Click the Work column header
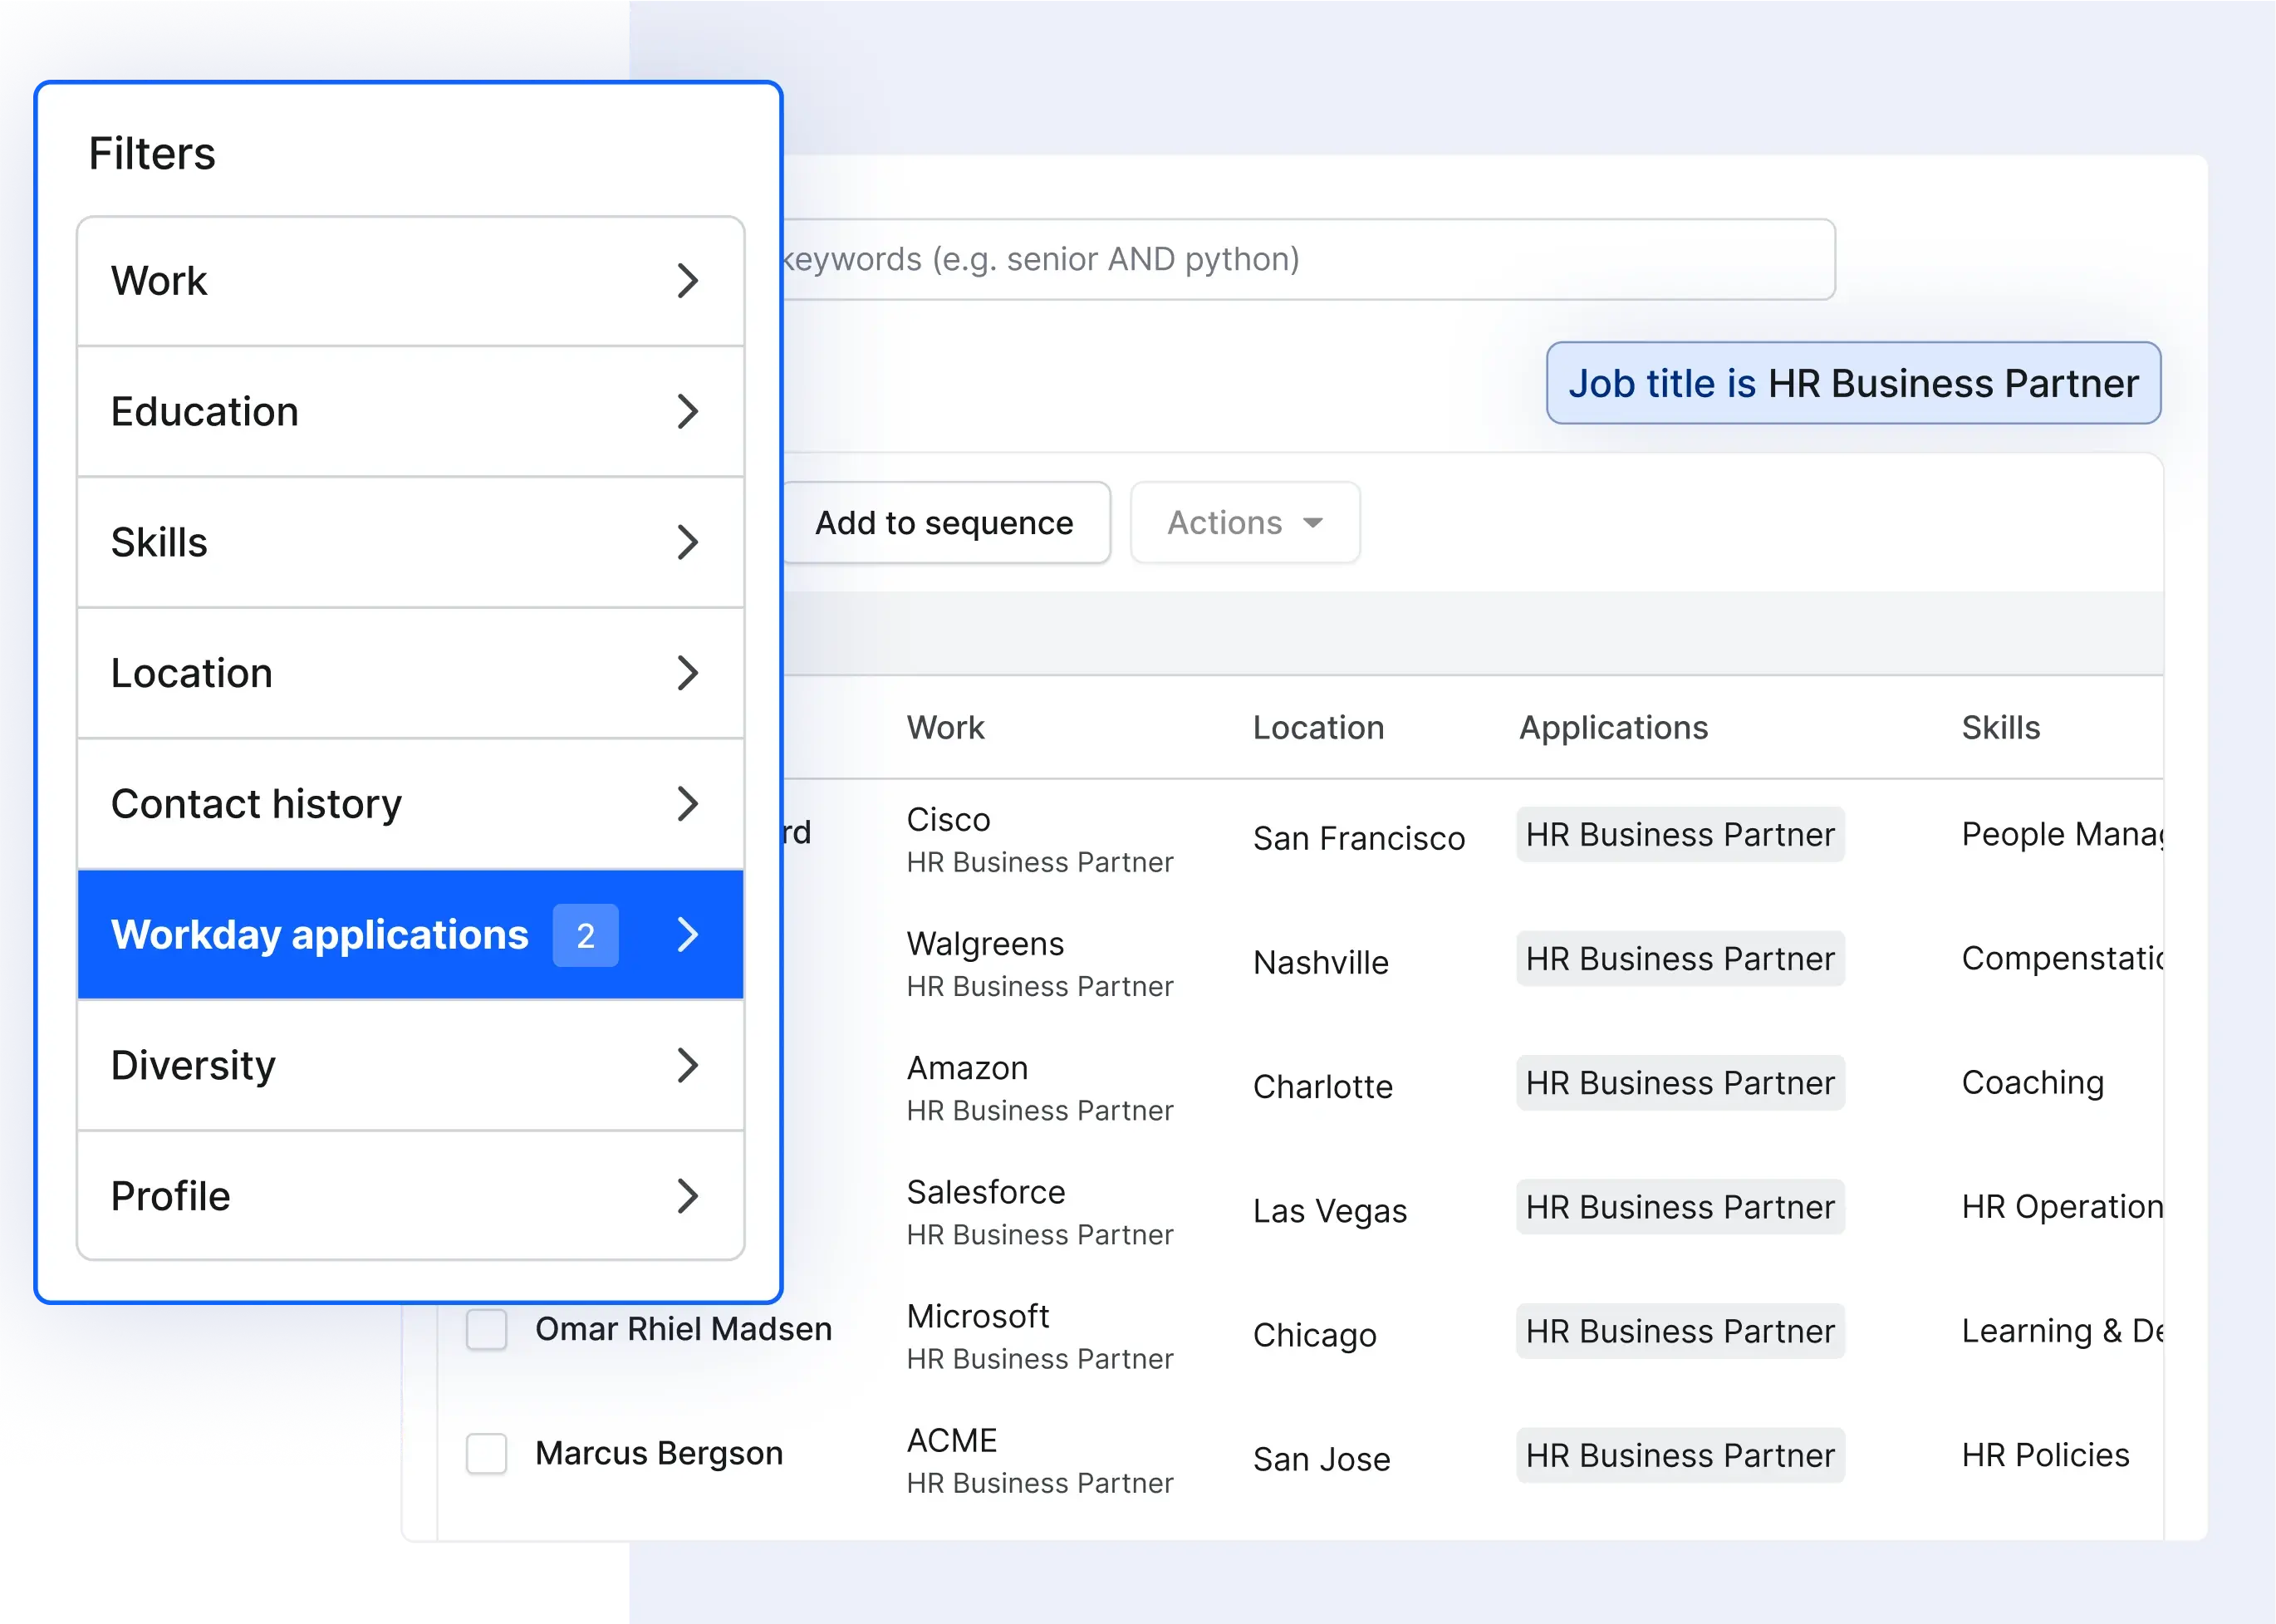2276x1624 pixels. click(x=945, y=728)
